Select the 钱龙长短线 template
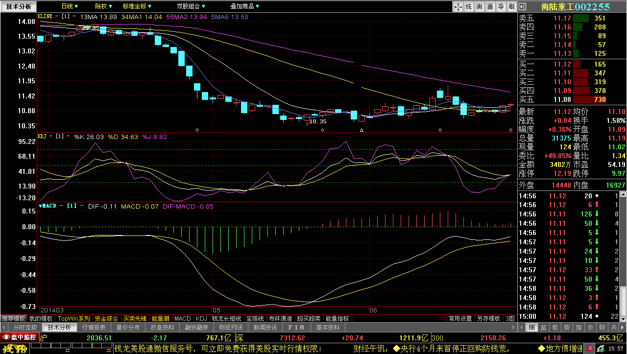Image resolution: width=627 pixels, height=354 pixels. pyautogui.click(x=226, y=318)
